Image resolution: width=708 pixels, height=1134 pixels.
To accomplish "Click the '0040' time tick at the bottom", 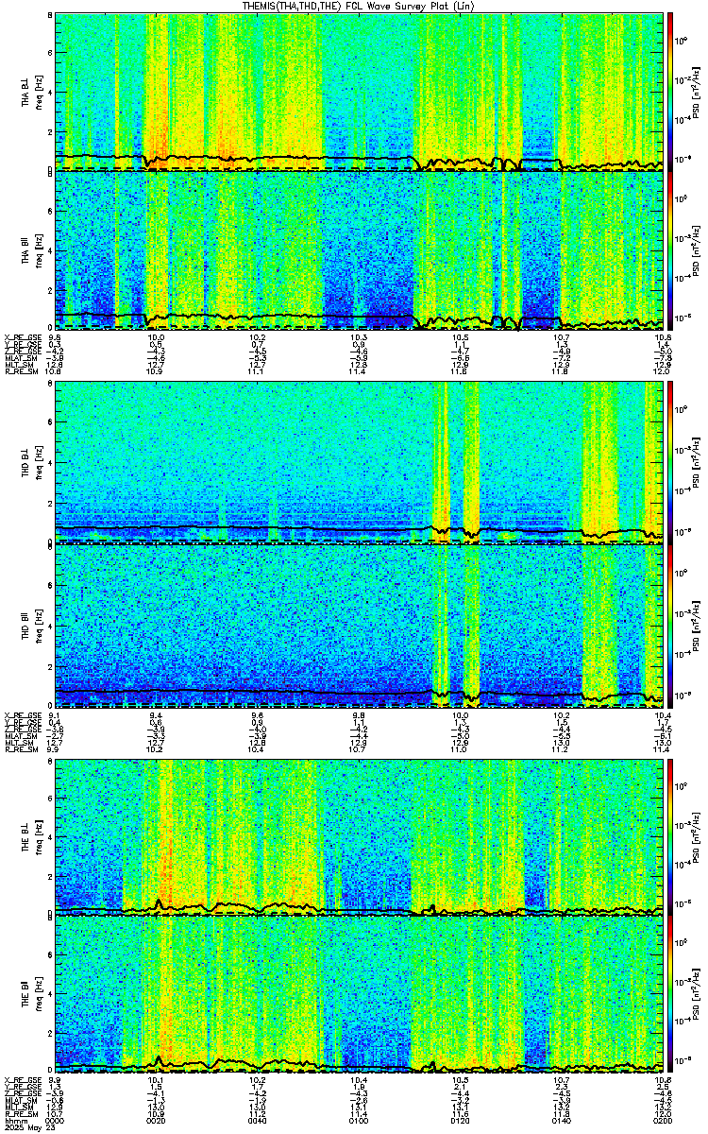I will 258,1119.
